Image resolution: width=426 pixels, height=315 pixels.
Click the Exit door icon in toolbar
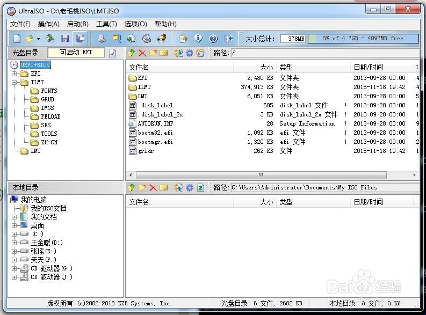click(228, 39)
